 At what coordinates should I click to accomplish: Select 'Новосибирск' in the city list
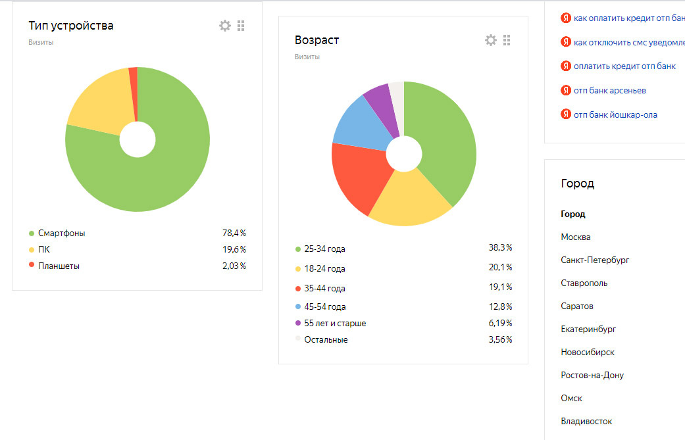pyautogui.click(x=588, y=353)
